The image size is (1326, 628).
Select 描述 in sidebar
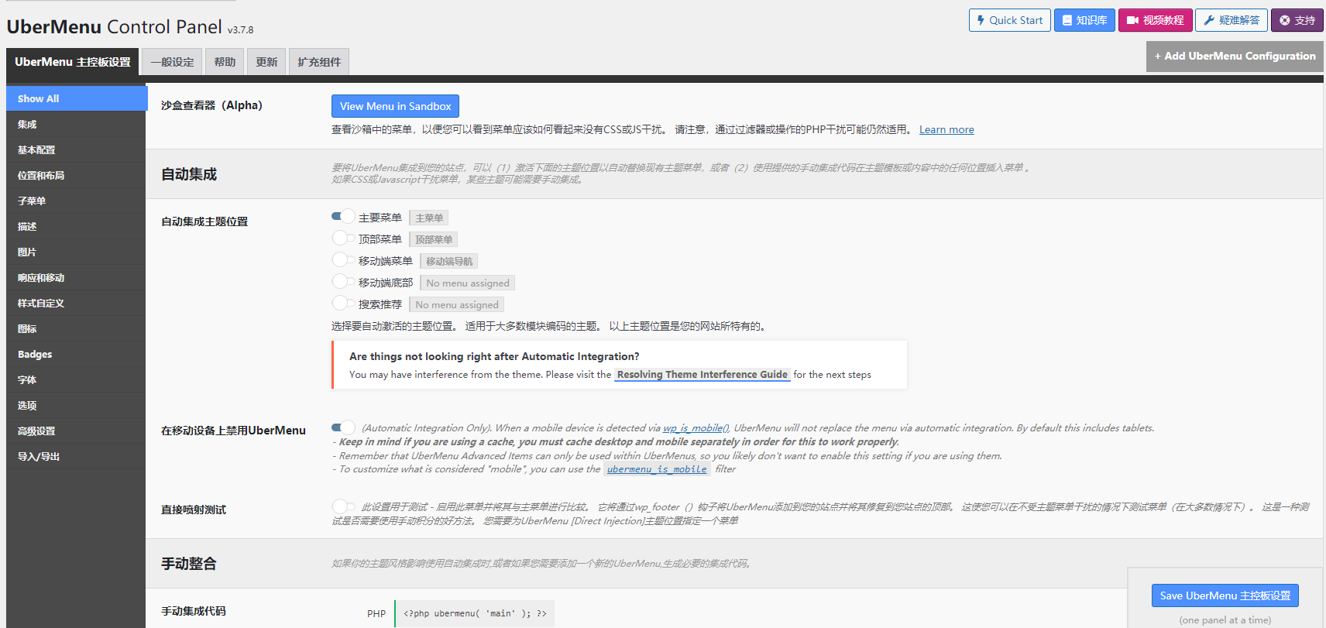tap(76, 226)
